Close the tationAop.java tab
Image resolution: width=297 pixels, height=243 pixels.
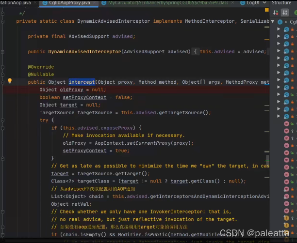(35, 3)
